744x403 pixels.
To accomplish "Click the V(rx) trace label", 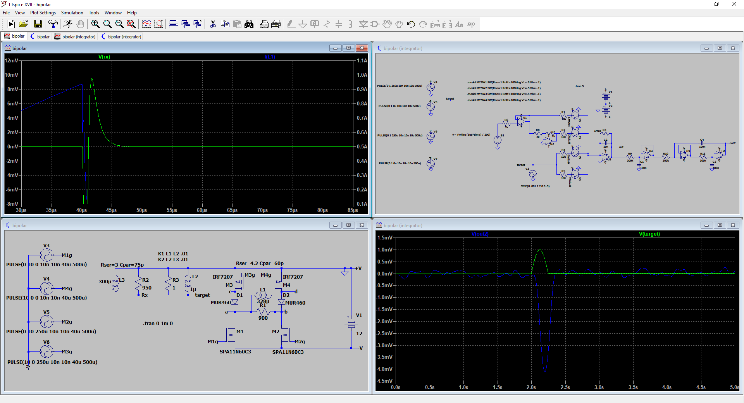I will click(104, 57).
